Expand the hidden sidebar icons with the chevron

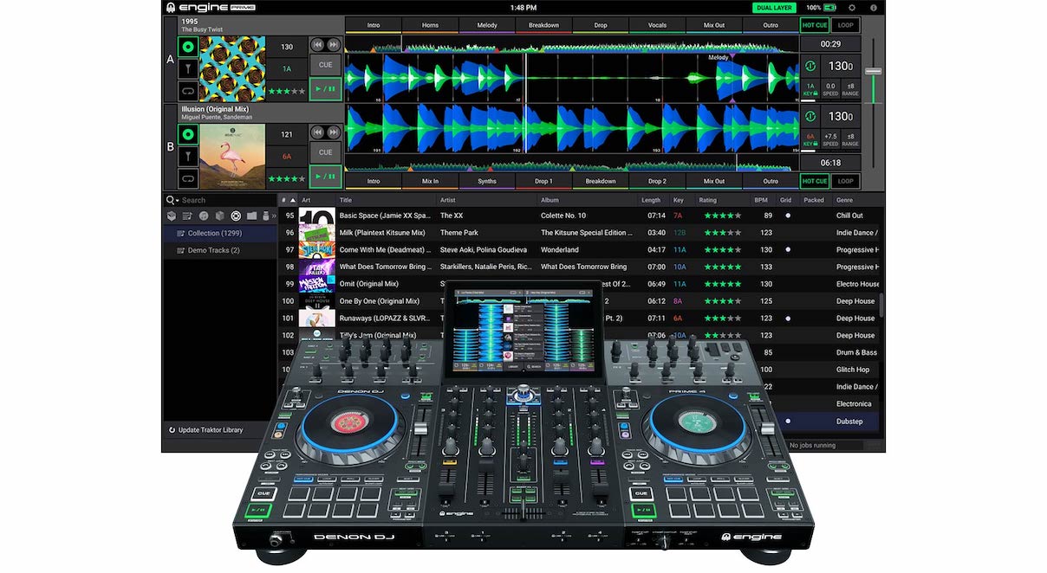click(274, 215)
